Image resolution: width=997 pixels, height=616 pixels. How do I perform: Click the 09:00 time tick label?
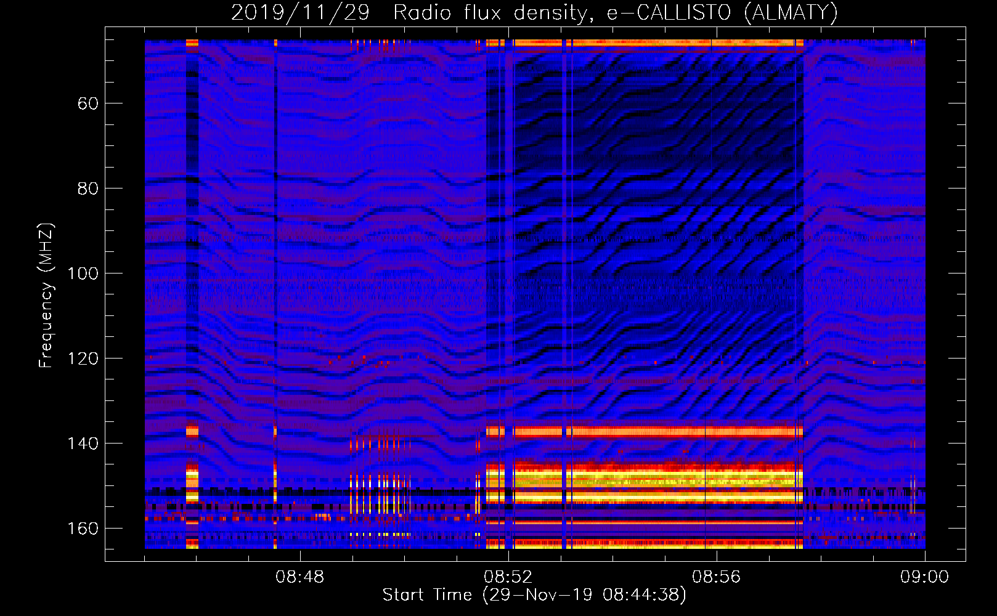924,577
